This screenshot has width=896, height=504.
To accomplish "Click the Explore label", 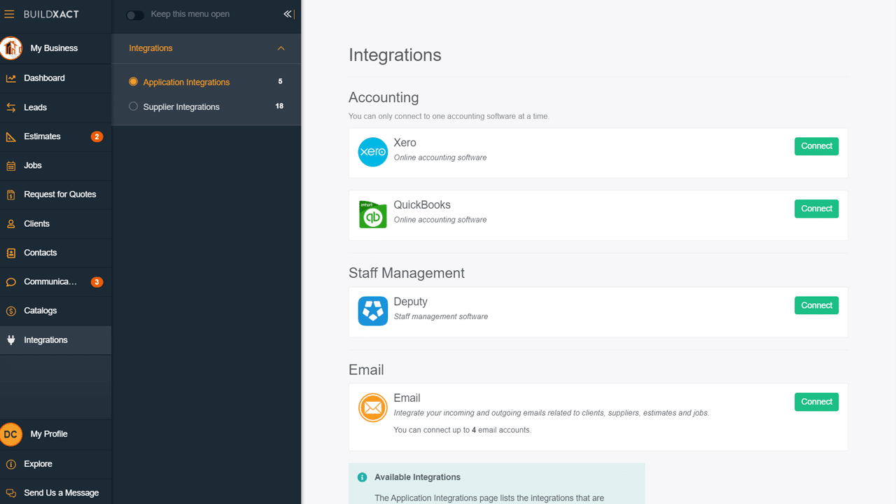I will [x=38, y=463].
